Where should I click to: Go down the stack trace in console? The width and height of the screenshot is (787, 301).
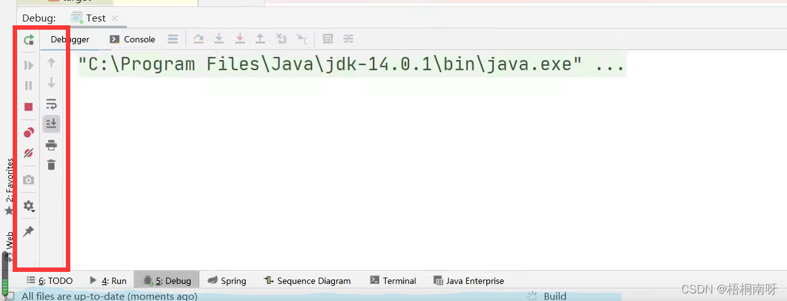(x=51, y=83)
